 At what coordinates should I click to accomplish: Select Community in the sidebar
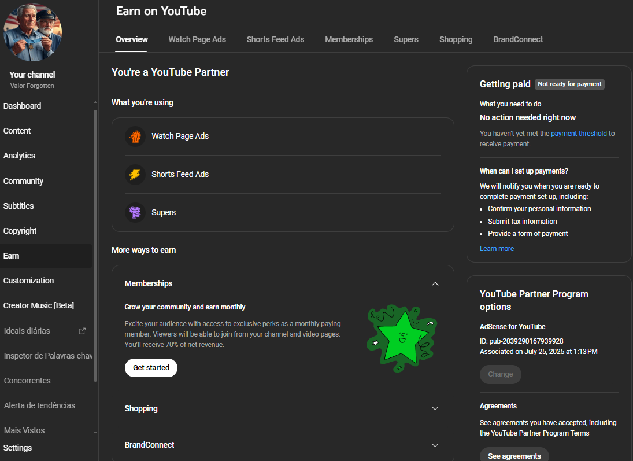[x=24, y=181]
